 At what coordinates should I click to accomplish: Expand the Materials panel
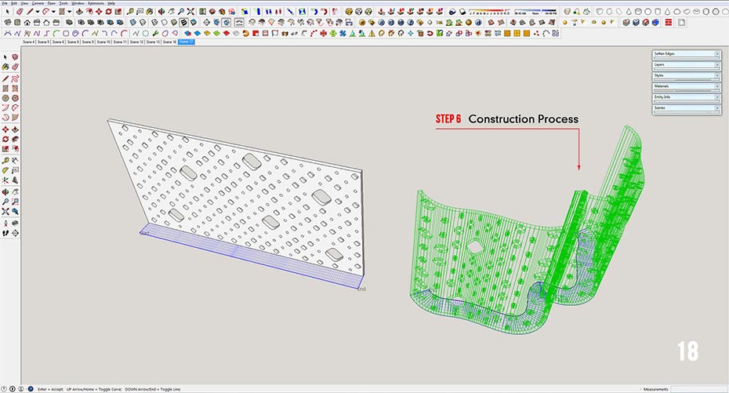click(686, 86)
